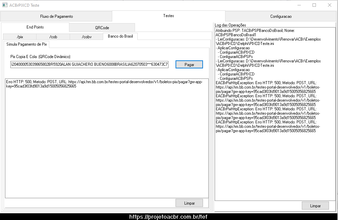Switch to the QRCode tab
338x220 pixels.
coord(102,27)
